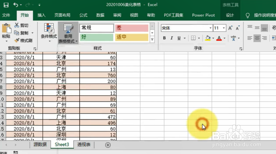Open the 字体 dialog launcher
The image size is (276, 154).
point(241,49)
